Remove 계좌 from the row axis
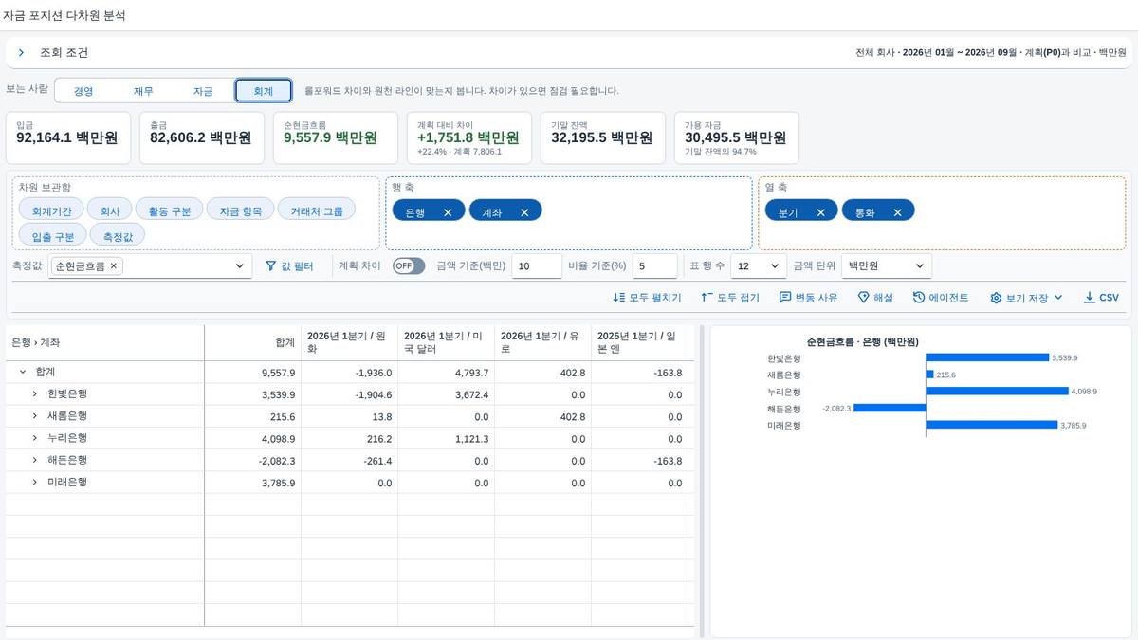 524,212
